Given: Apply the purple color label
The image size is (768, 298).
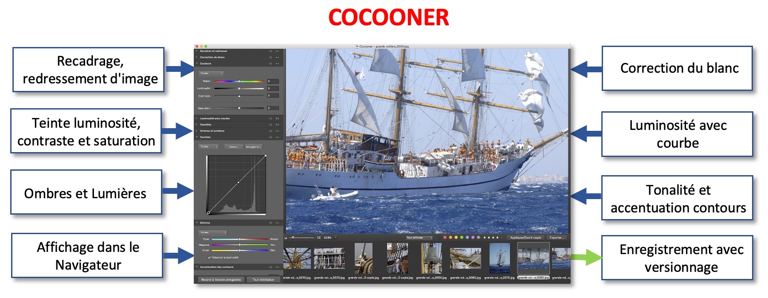Looking at the screenshot, I should coord(473,237).
